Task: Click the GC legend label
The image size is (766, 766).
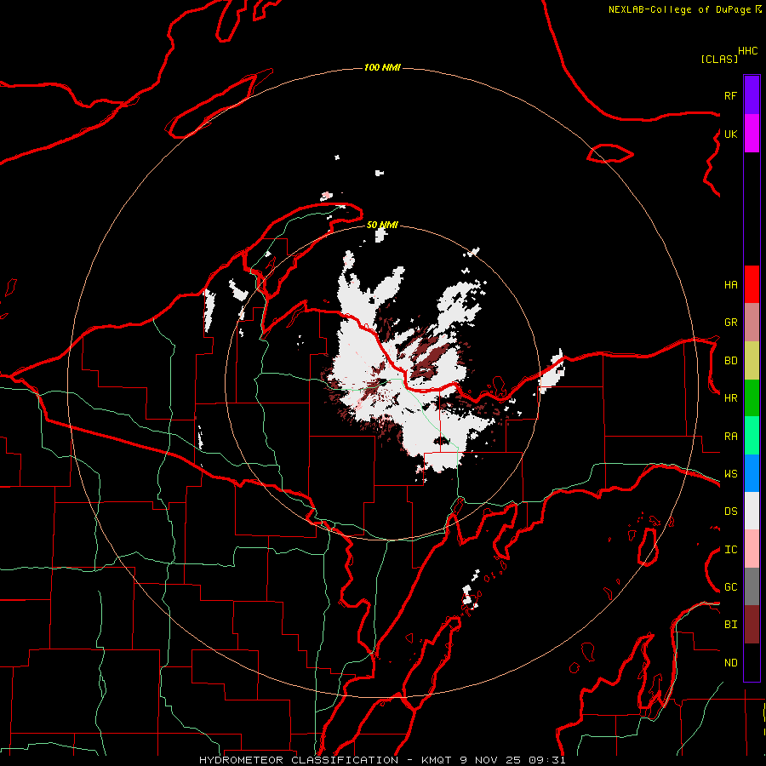Action: pos(730,587)
